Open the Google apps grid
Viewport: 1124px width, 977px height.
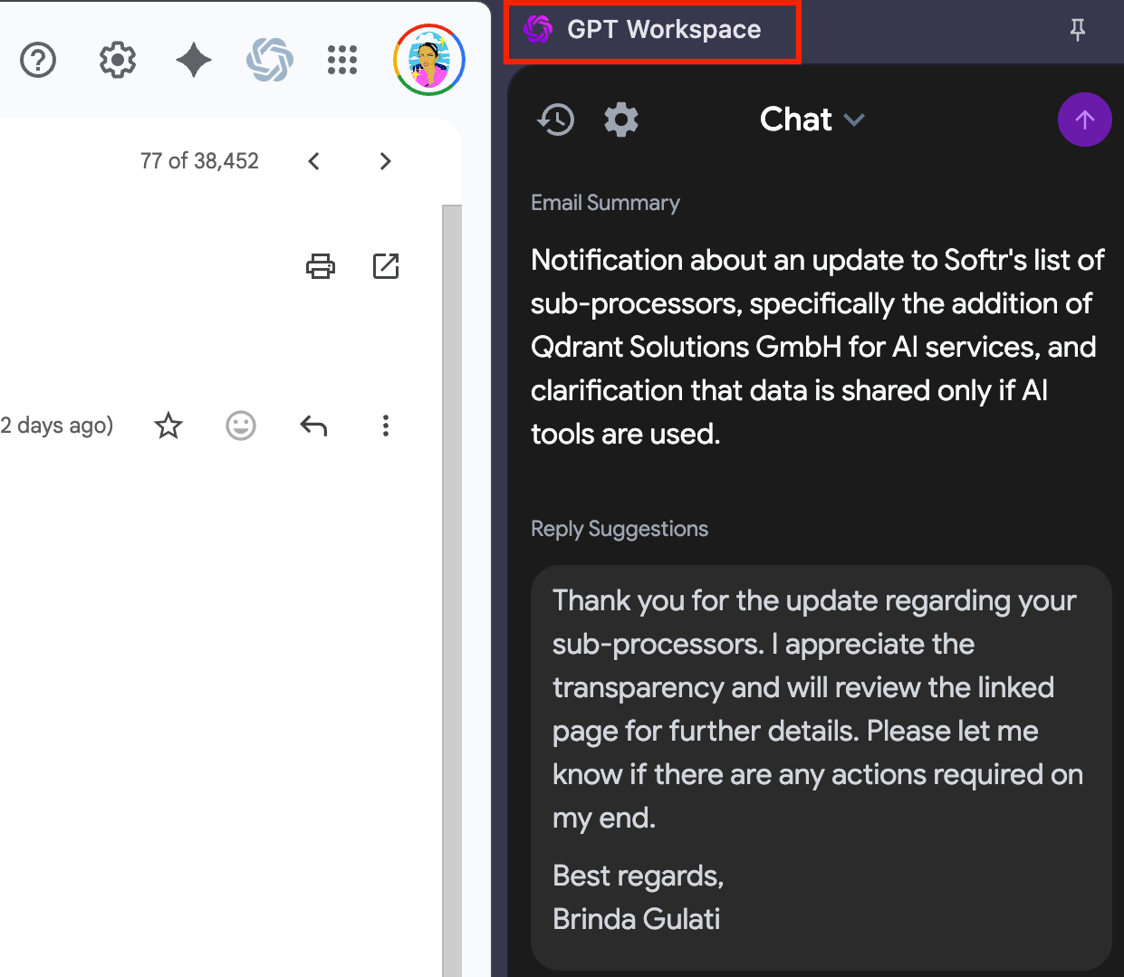[342, 61]
